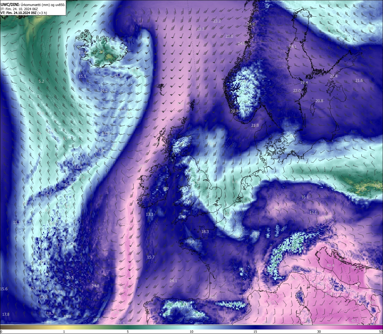Click the 18.7 value near the bottom left
Image resolution: width=383 pixels, height=334 pixels.
click(x=51, y=313)
